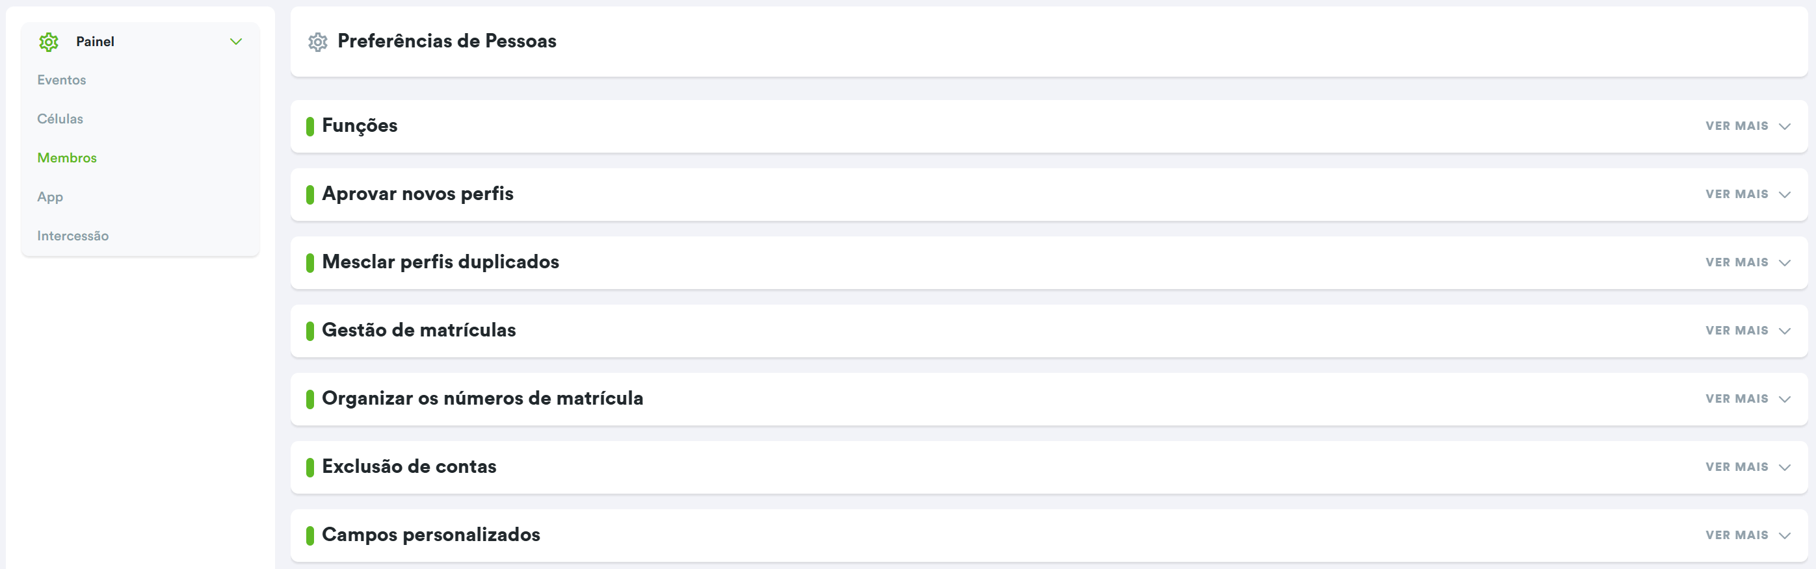Viewport: 1816px width, 569px height.
Task: Click the Exclusão de contas heading
Action: tap(409, 467)
